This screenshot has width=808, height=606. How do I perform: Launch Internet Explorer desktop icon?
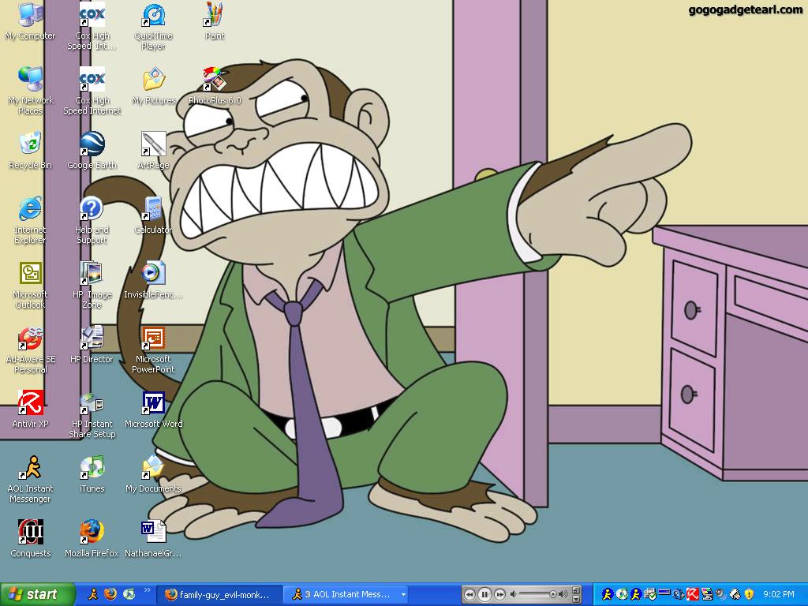[30, 221]
